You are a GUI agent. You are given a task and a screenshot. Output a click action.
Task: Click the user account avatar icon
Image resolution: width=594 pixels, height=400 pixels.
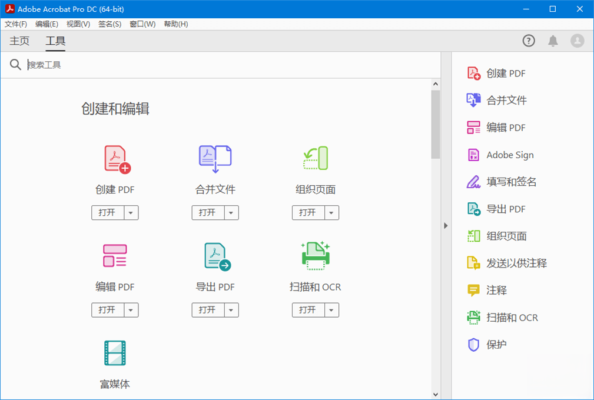(x=578, y=41)
